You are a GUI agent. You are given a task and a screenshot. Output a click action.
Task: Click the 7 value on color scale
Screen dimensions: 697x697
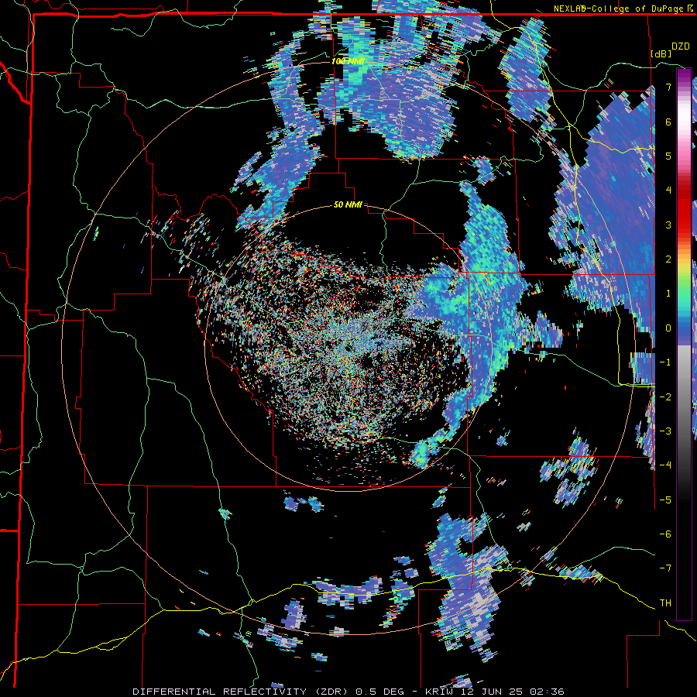668,87
